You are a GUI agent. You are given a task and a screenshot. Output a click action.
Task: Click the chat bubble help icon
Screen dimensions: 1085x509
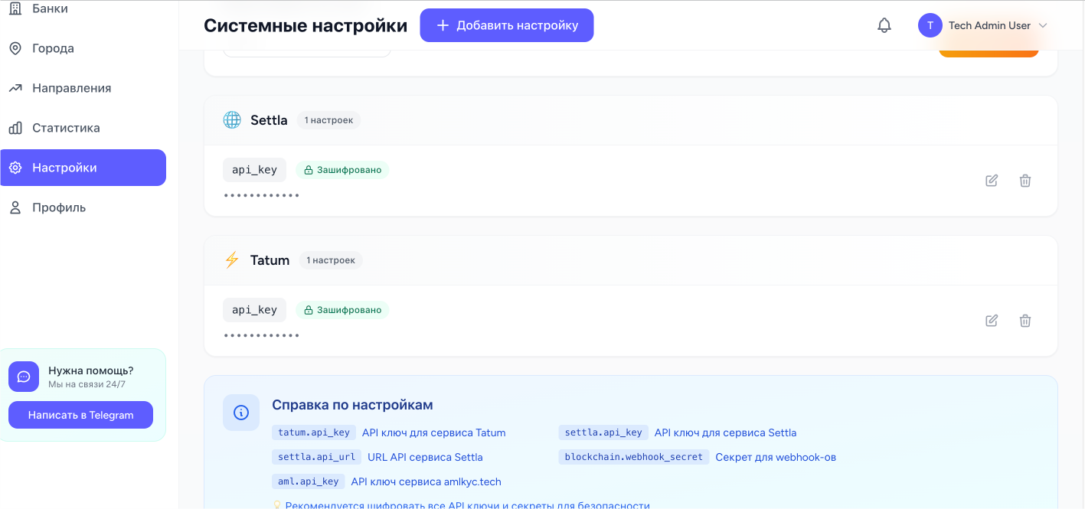pyautogui.click(x=24, y=377)
